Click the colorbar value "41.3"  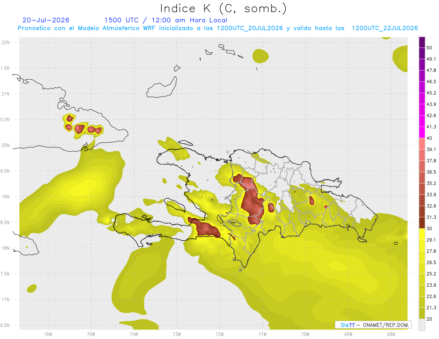coord(432,127)
